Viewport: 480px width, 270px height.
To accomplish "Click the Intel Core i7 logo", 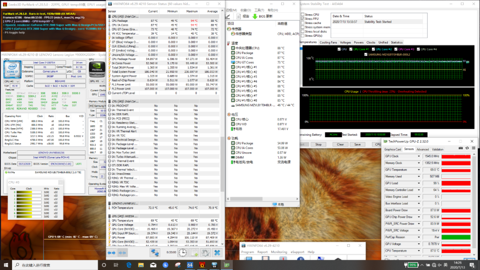I will pyautogui.click(x=12, y=69).
